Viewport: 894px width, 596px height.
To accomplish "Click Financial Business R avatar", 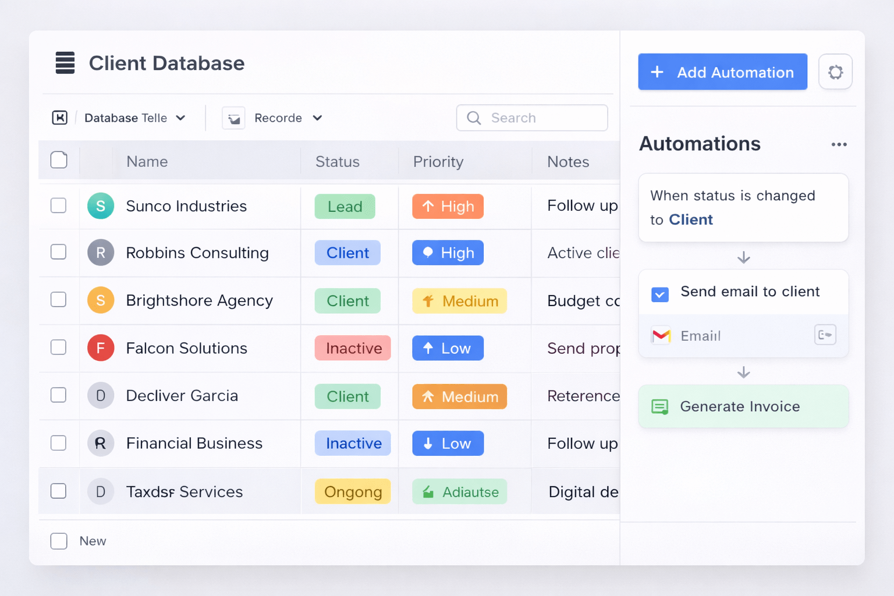I will [101, 444].
